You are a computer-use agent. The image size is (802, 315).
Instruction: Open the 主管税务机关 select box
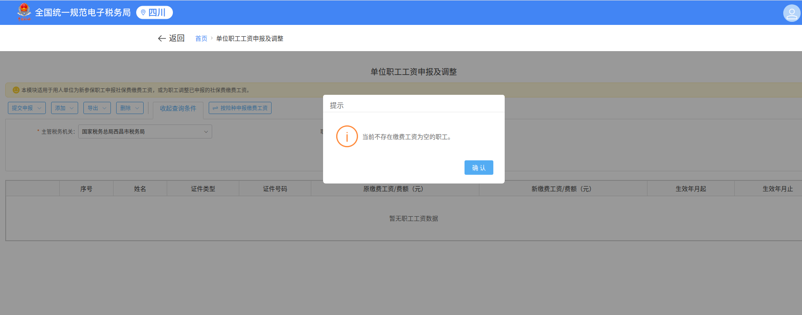[x=145, y=132]
